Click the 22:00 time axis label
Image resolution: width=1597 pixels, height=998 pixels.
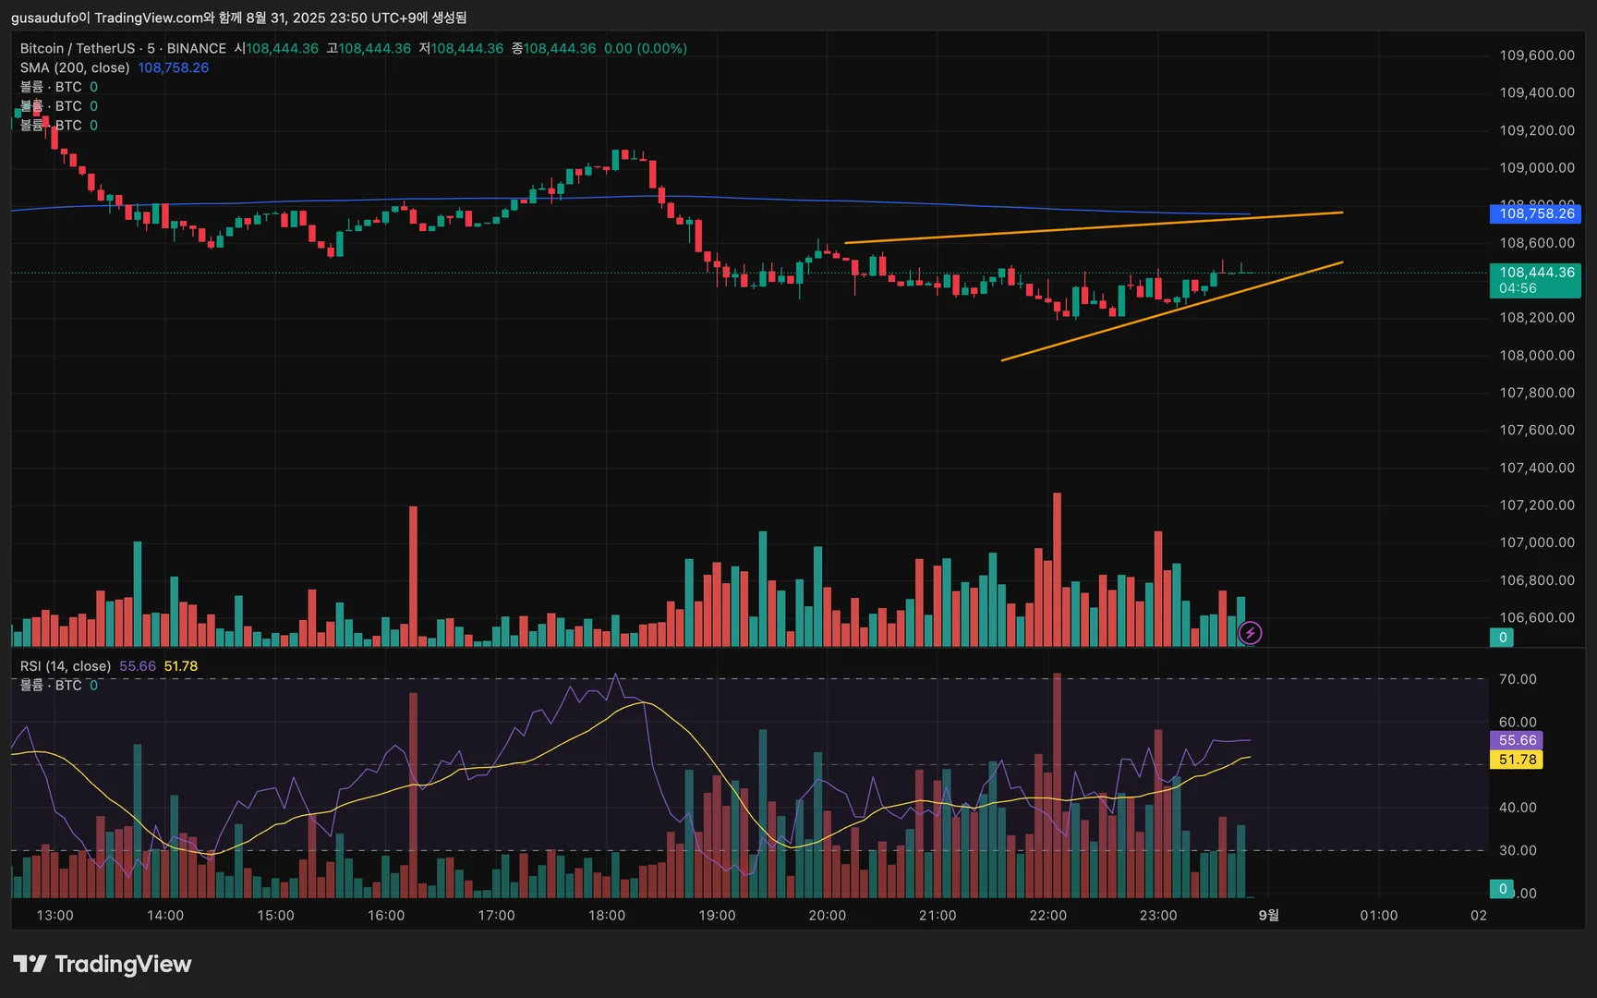[1047, 915]
